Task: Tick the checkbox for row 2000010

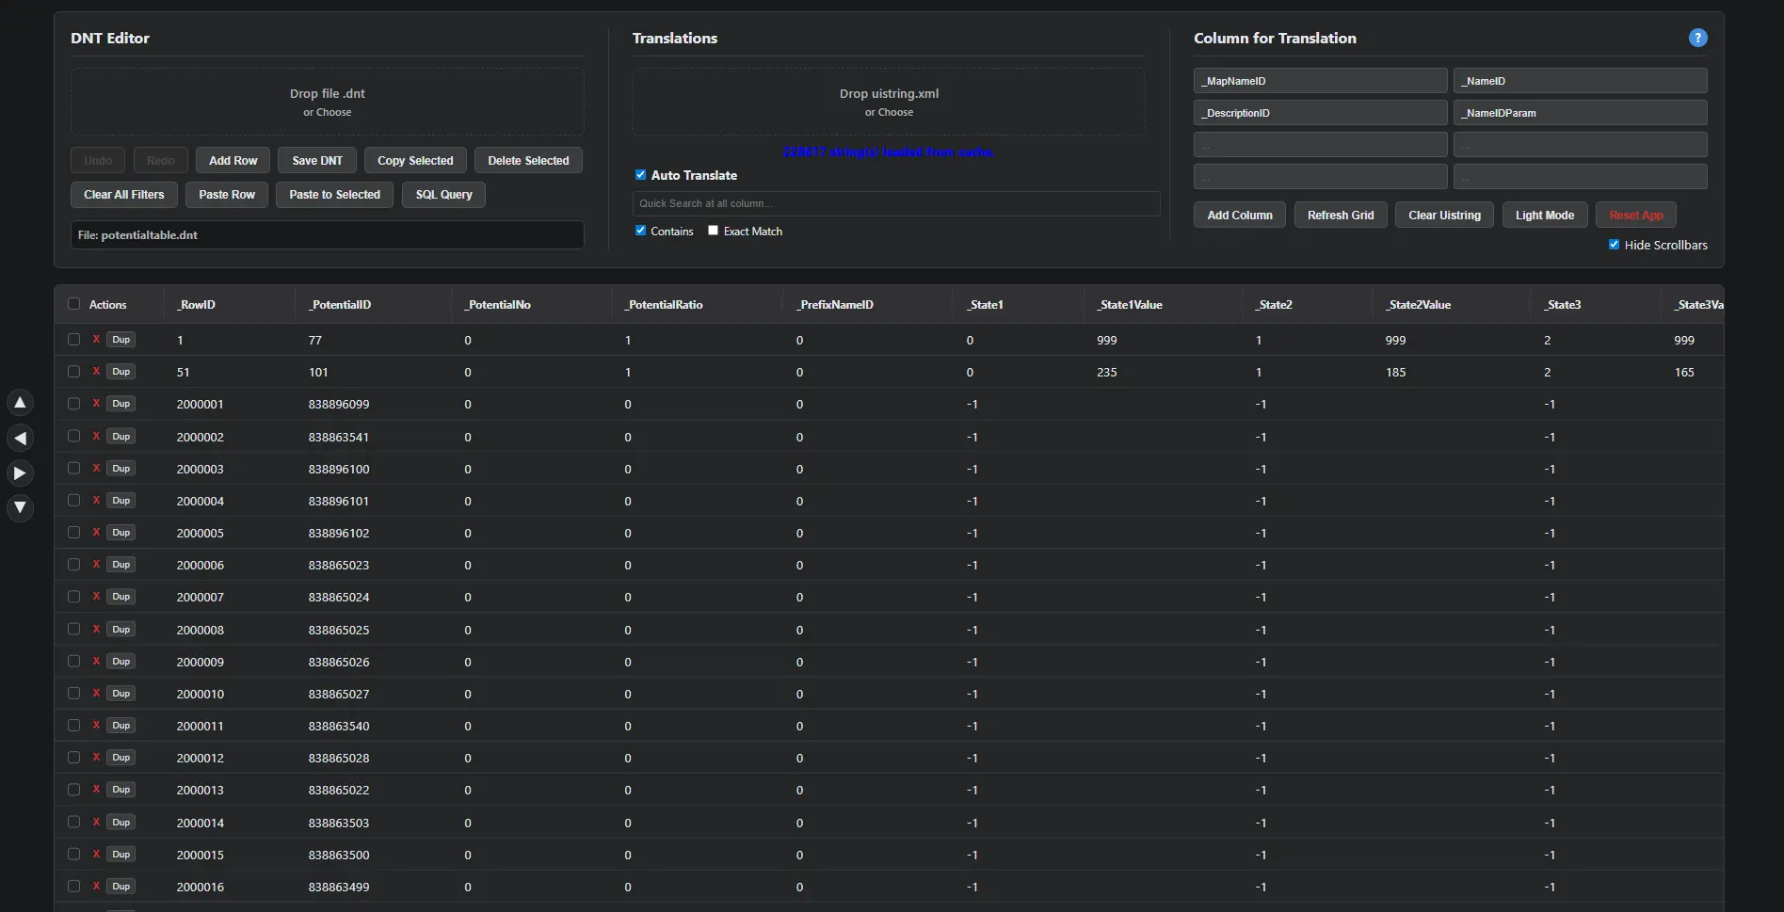Action: 74,694
